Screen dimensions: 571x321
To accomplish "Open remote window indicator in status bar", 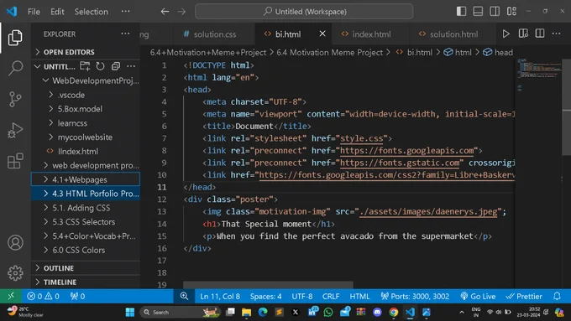I will click(x=11, y=297).
